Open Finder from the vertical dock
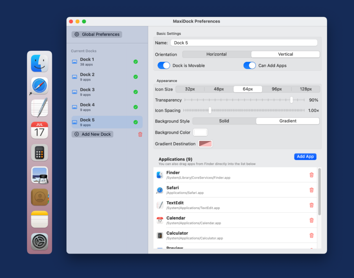This screenshot has width=354, height=278. click(x=40, y=63)
